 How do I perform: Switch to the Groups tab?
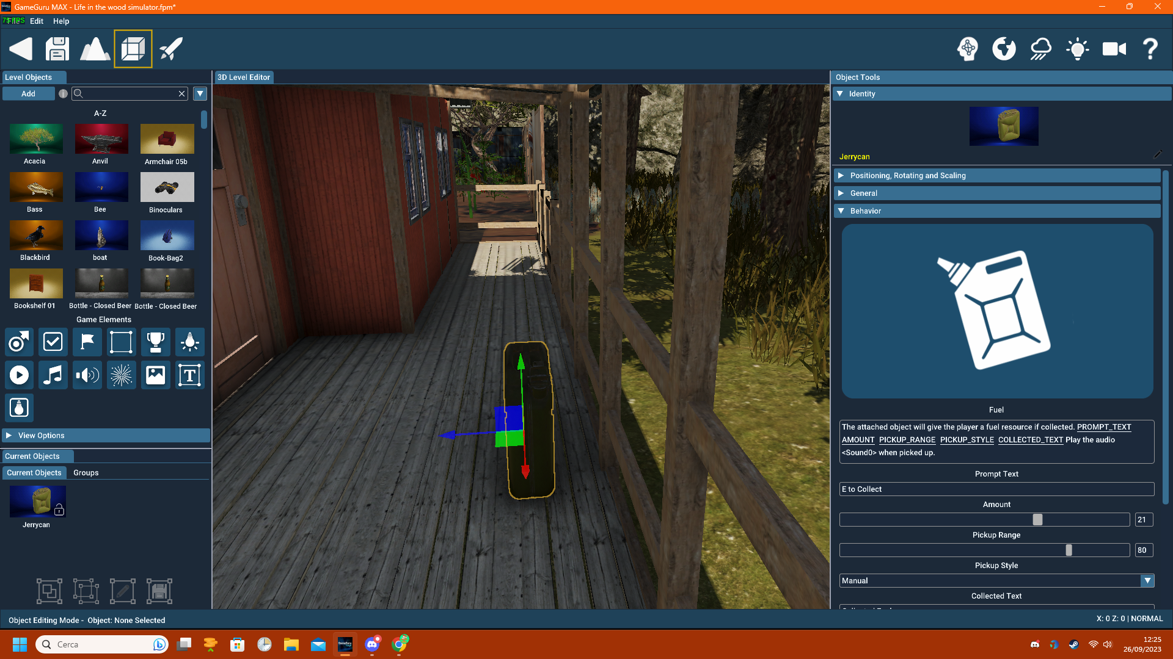coord(86,472)
